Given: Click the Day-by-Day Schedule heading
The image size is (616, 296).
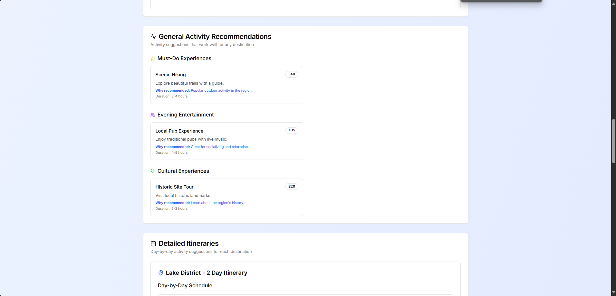Looking at the screenshot, I should [x=185, y=285].
